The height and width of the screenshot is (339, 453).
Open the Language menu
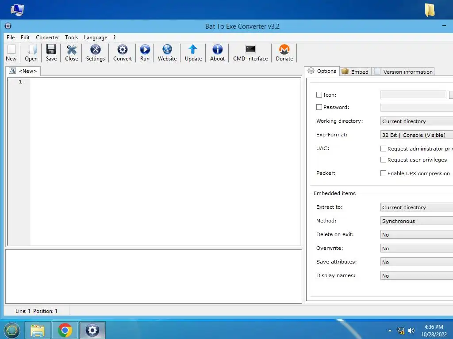point(96,38)
